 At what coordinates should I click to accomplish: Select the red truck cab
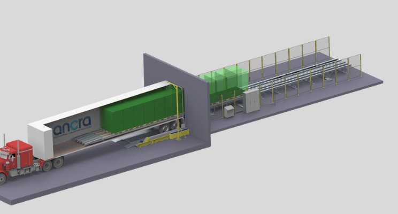point(16,159)
